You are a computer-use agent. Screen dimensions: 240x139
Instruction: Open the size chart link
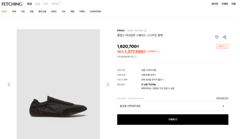pos(222,98)
